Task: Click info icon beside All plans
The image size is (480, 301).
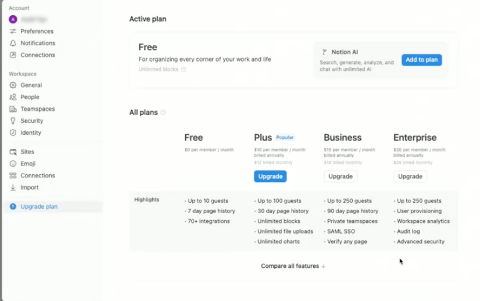Action: pyautogui.click(x=163, y=112)
